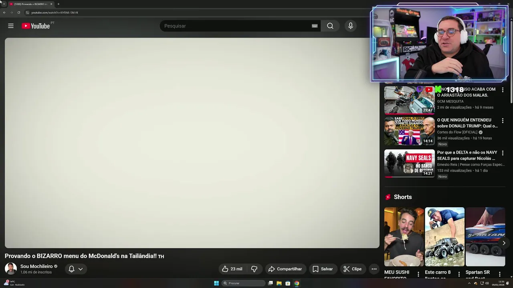Toggle the notification bell for Sou Mochileiro

tap(71, 269)
